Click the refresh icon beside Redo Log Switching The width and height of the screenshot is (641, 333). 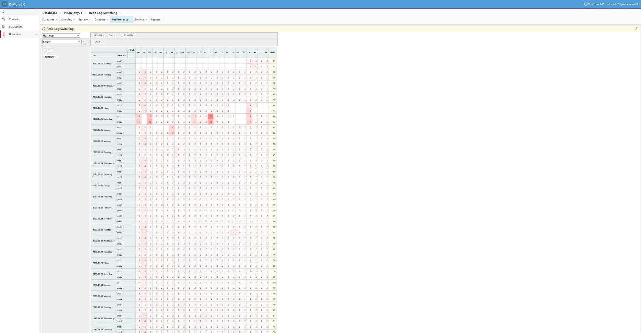click(43, 29)
